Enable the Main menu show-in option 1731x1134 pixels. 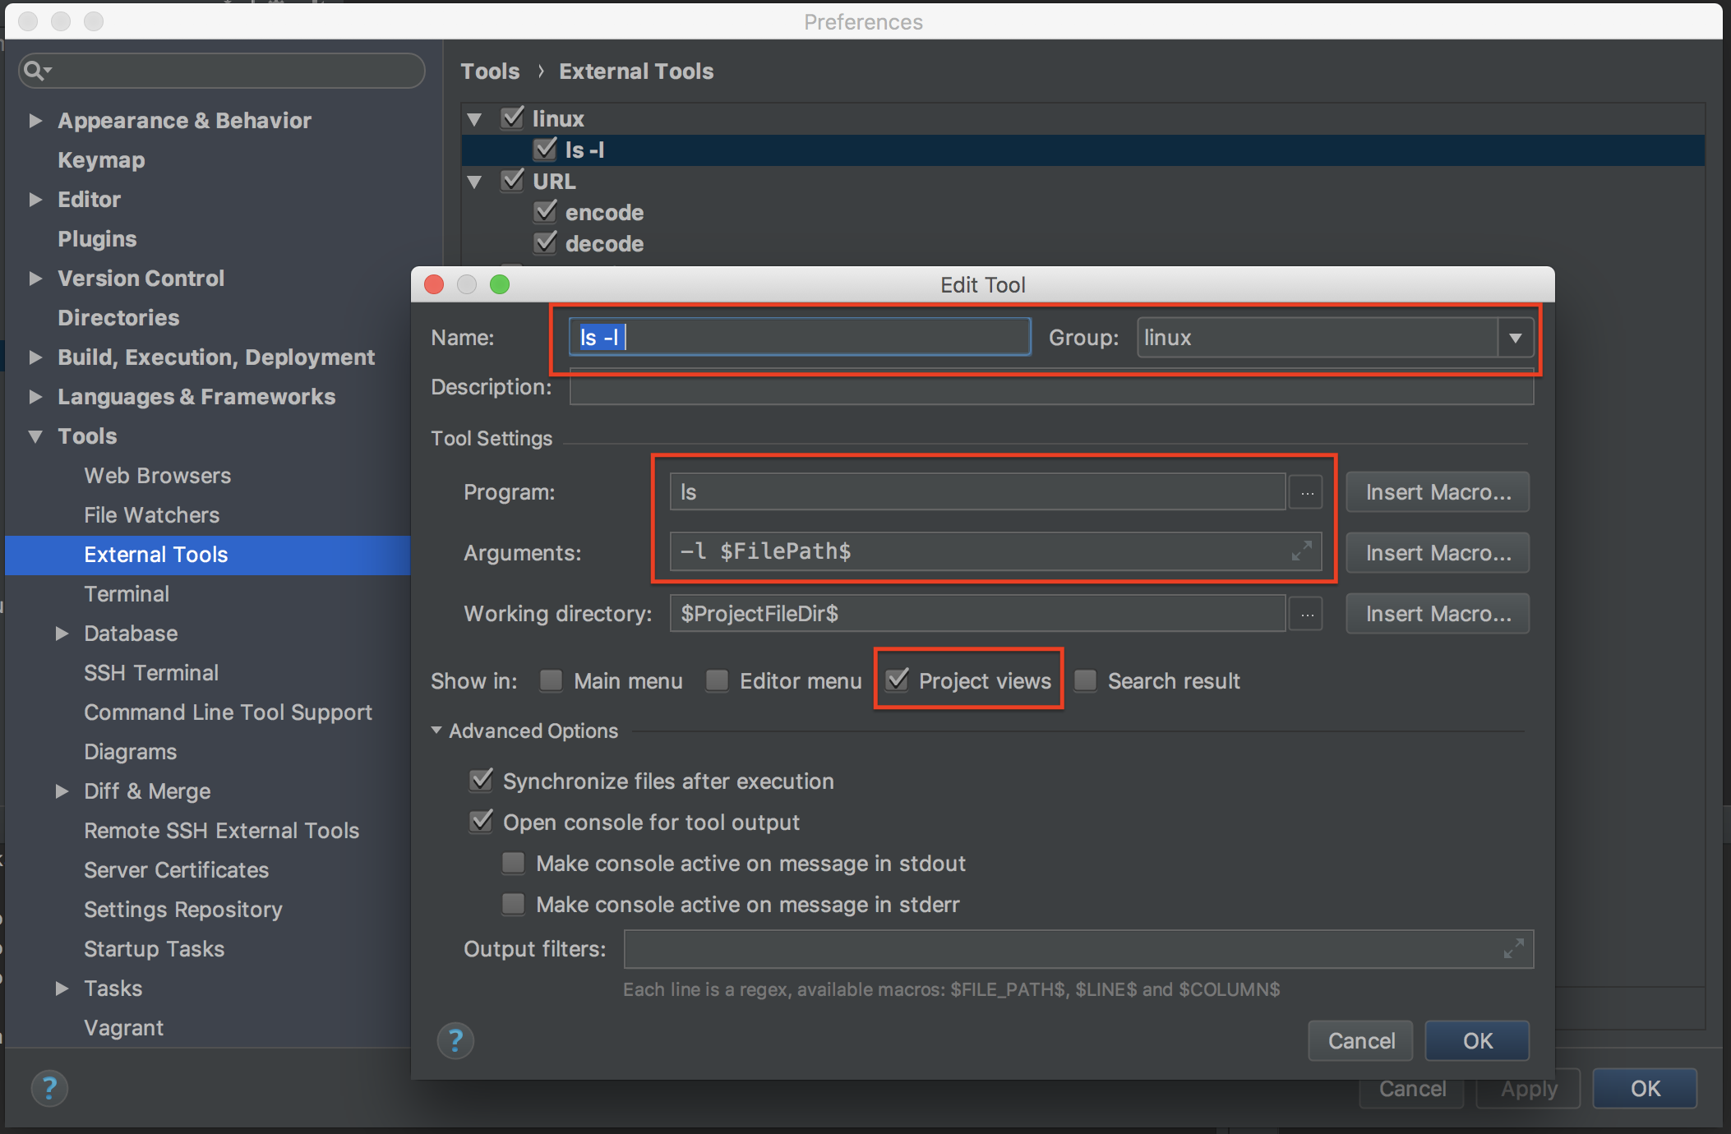[x=551, y=680]
